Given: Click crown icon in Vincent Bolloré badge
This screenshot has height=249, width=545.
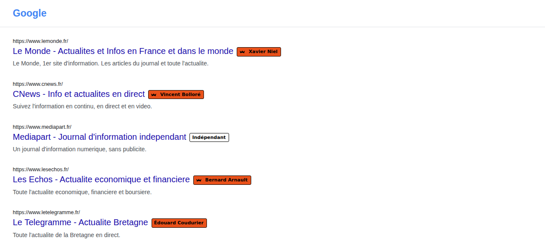Looking at the screenshot, I should (x=154, y=95).
